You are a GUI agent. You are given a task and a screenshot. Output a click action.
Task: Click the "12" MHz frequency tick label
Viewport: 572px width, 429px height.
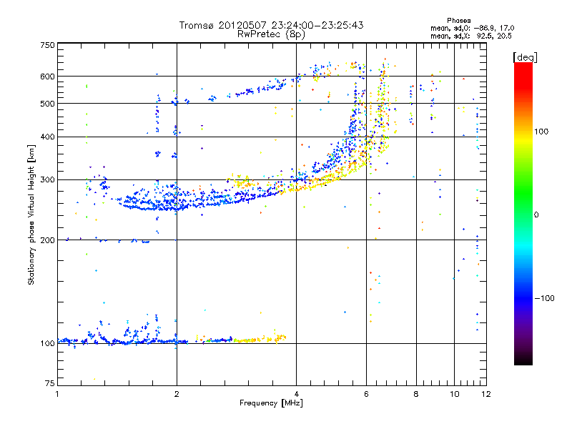click(x=486, y=394)
